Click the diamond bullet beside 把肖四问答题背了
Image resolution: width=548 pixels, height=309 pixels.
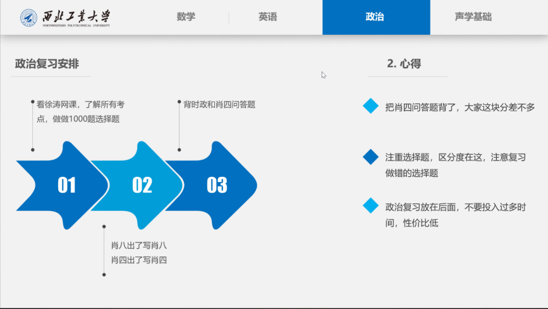[x=370, y=106]
